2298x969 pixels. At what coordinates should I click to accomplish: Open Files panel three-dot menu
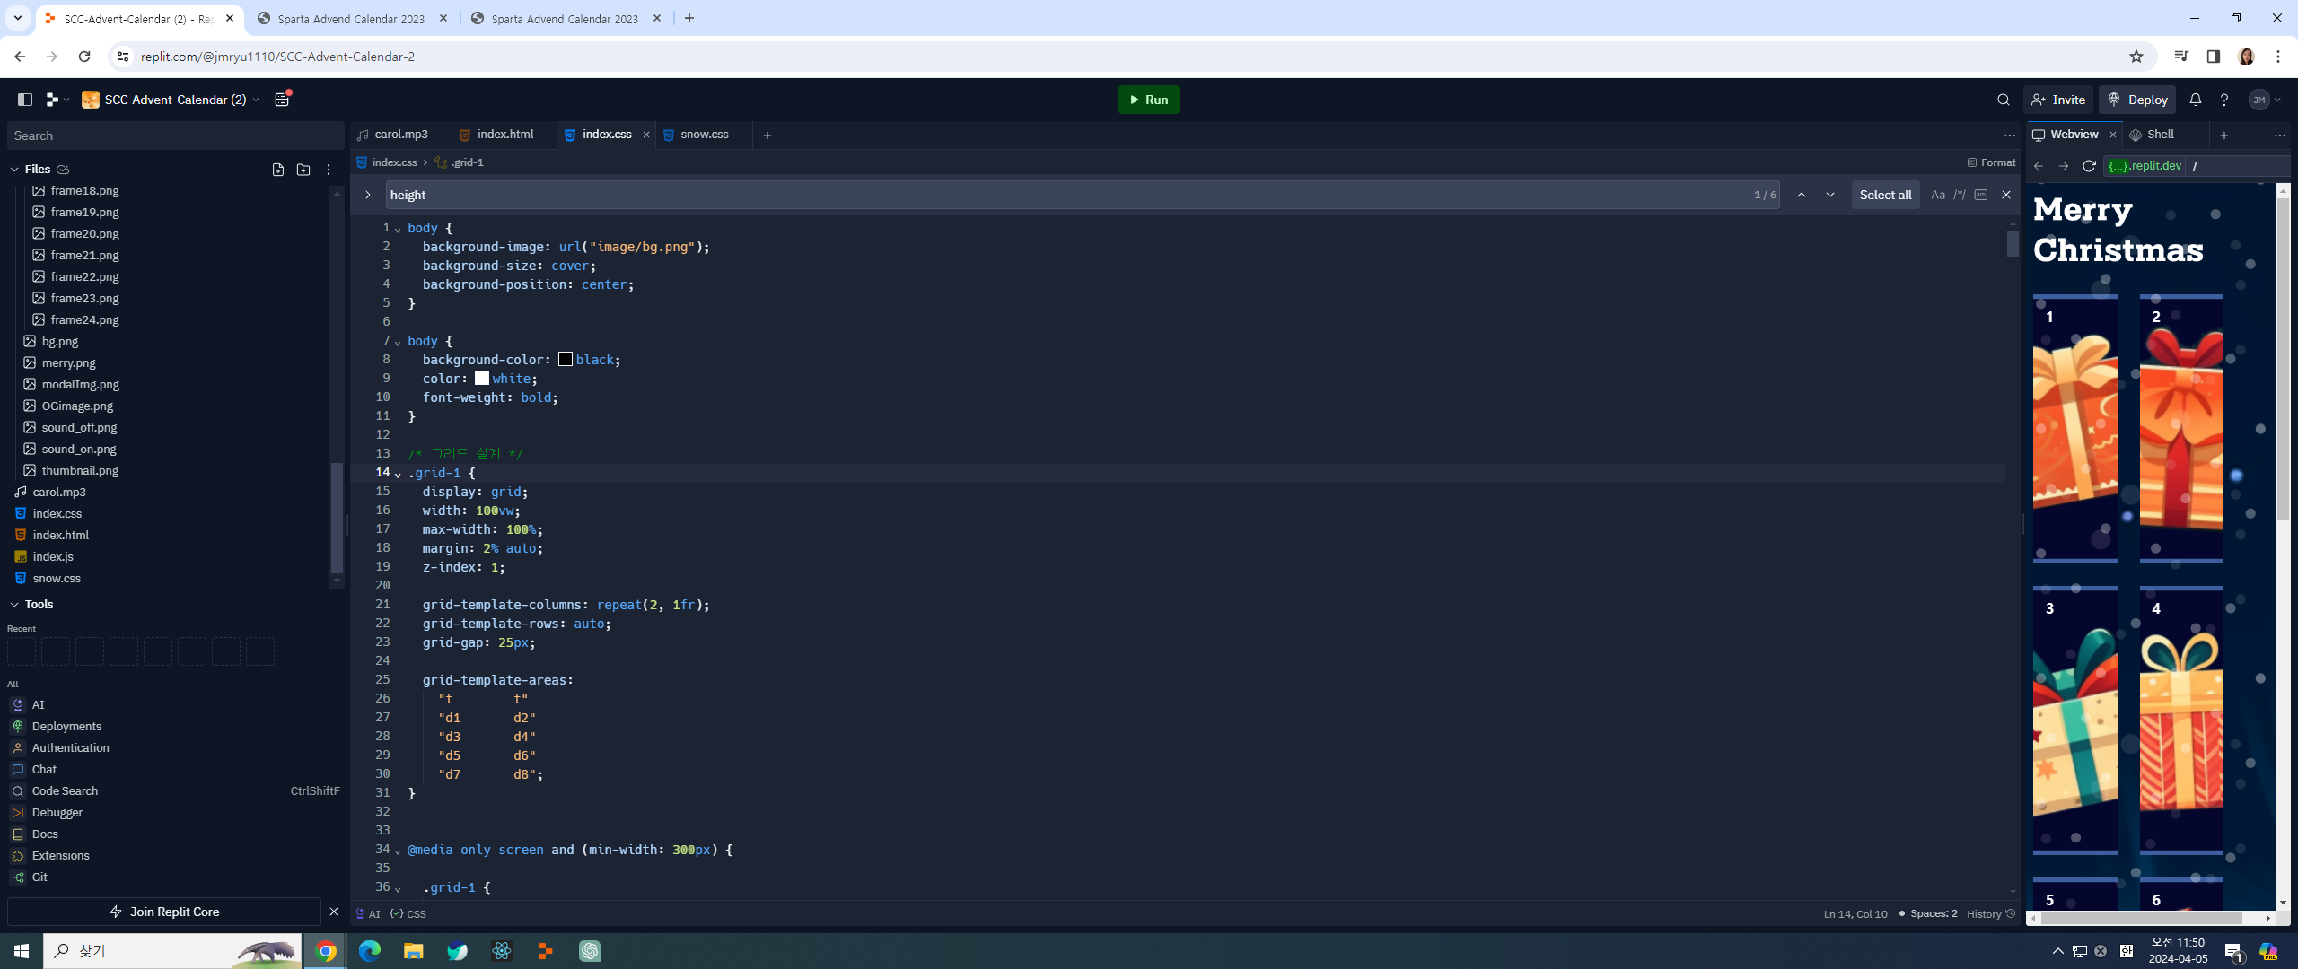coord(329,170)
